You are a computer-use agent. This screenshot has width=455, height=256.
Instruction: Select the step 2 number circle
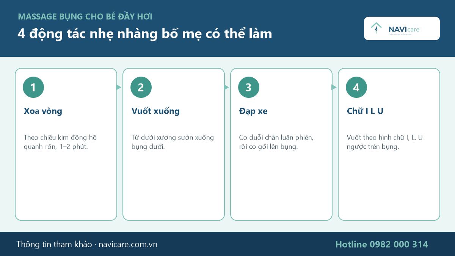141,87
